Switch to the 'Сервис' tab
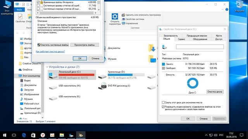Viewport: 248px width, 139px height. [x=181, y=39]
